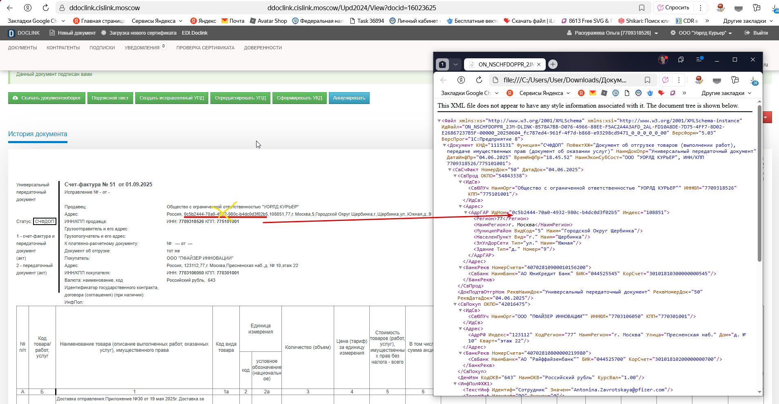
Task: Click Скачать документооборот button
Action: (x=47, y=98)
